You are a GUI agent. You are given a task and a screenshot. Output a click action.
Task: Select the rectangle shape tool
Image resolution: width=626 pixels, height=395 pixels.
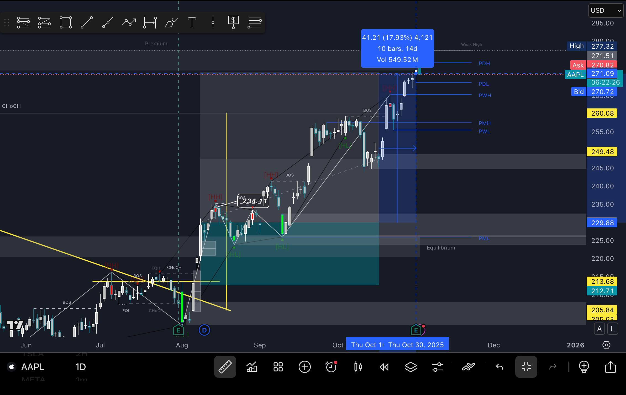(66, 22)
